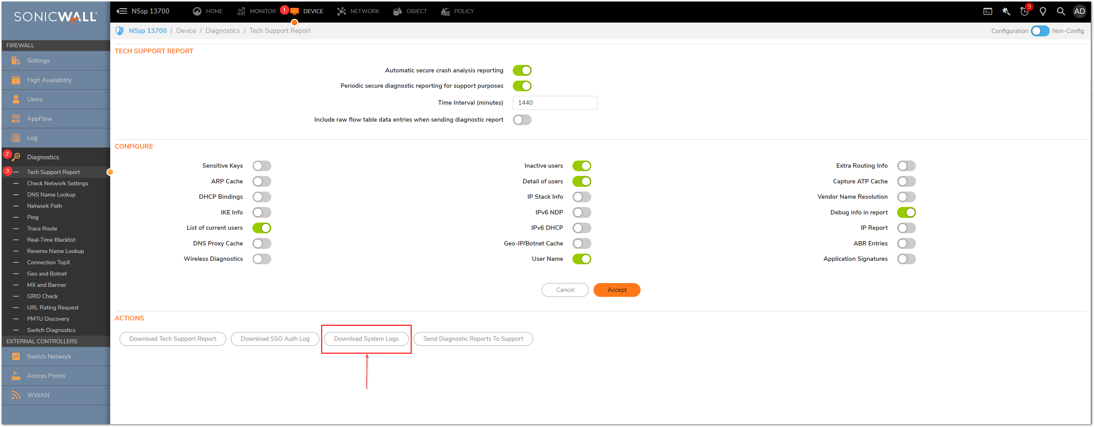The height and width of the screenshot is (427, 1094).
Task: Enable the Sensitive Keys toggle
Action: pyautogui.click(x=262, y=166)
